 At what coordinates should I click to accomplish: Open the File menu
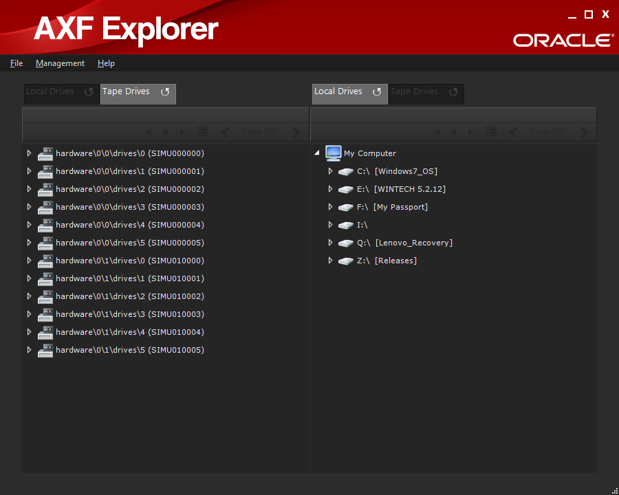(17, 63)
